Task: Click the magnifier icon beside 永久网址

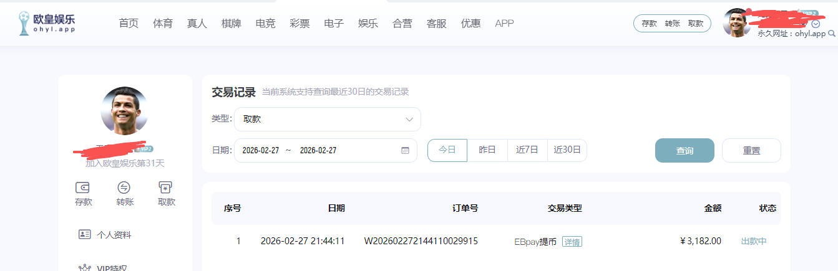Action: coord(831,34)
